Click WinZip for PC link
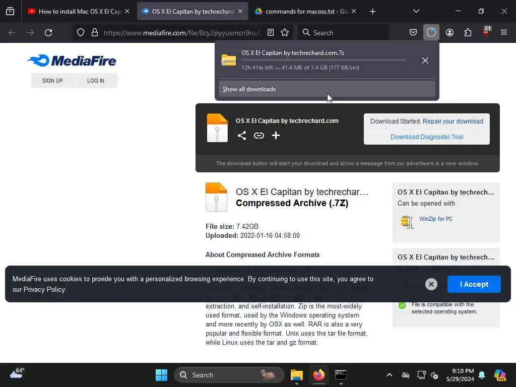 [436, 219]
